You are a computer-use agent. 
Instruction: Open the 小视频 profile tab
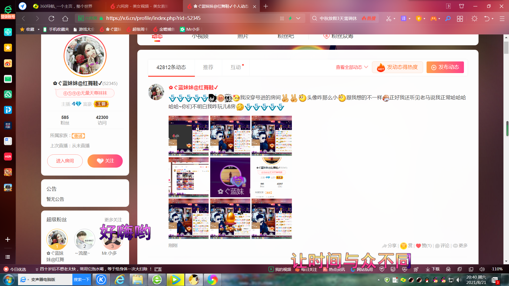200,36
